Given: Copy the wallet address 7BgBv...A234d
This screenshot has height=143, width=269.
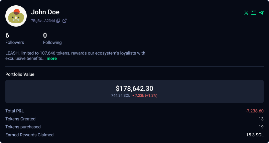Looking at the screenshot, I should pyautogui.click(x=58, y=21).
